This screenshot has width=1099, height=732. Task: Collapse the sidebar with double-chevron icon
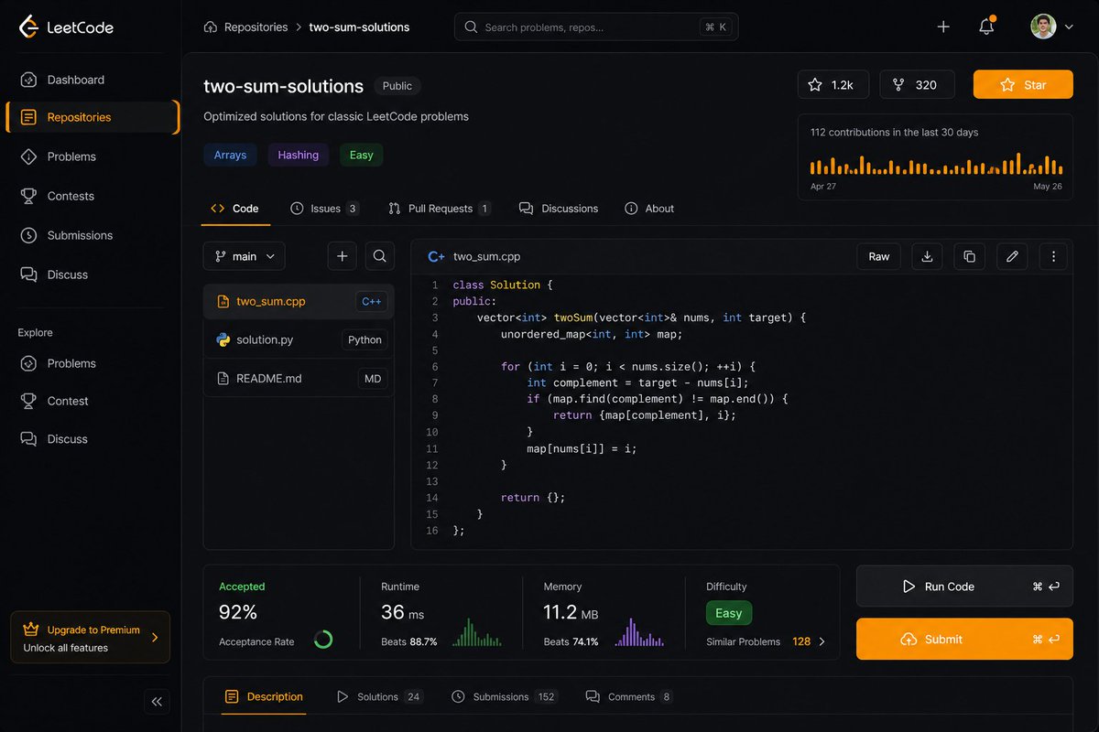coord(157,702)
